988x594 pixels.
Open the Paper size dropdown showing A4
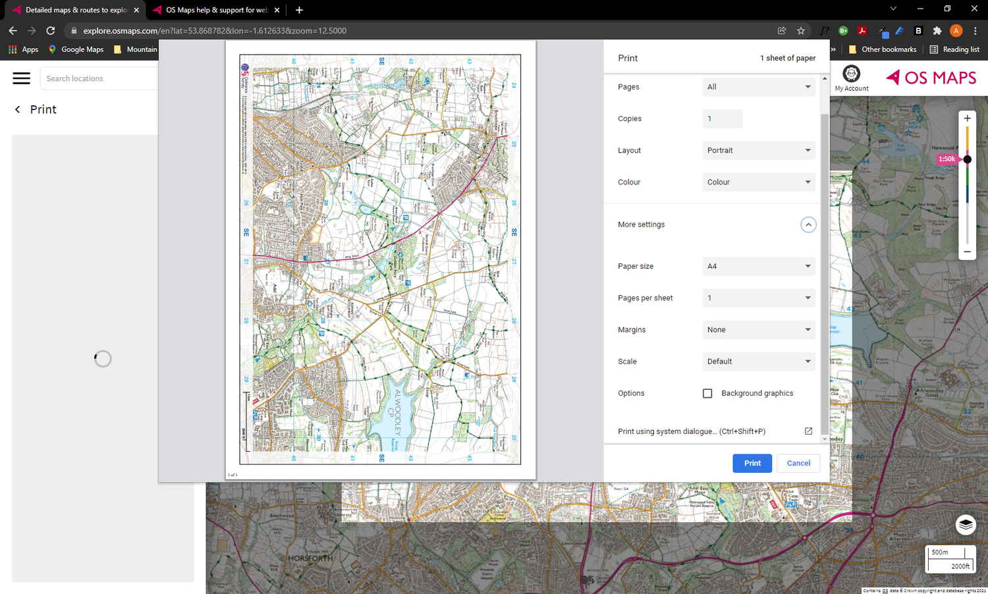tap(759, 266)
